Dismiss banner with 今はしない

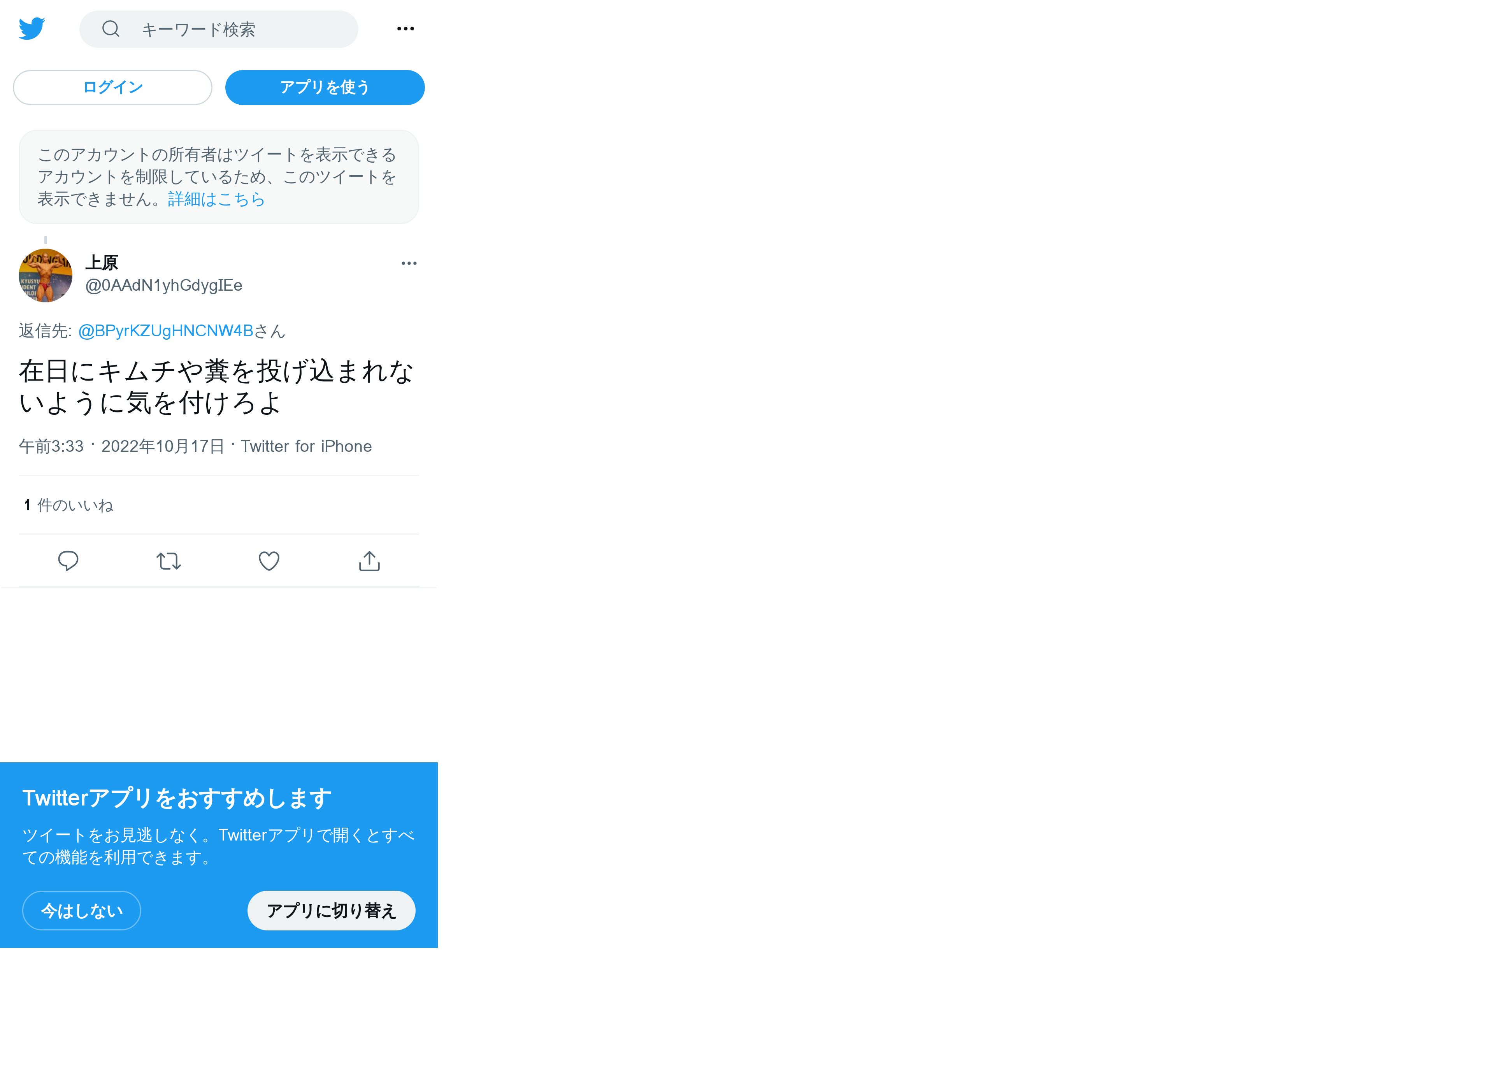pyautogui.click(x=81, y=911)
